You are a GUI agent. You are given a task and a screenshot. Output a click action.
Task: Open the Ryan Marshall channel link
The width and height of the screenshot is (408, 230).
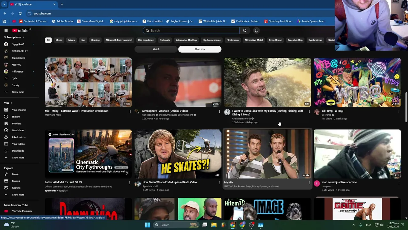pos(150,186)
